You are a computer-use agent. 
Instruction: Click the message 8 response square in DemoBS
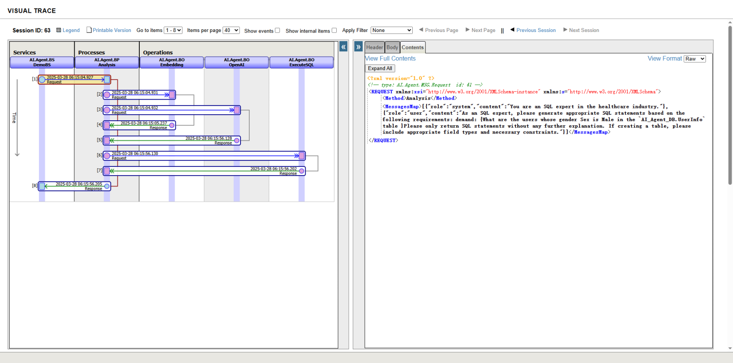[x=42, y=186]
